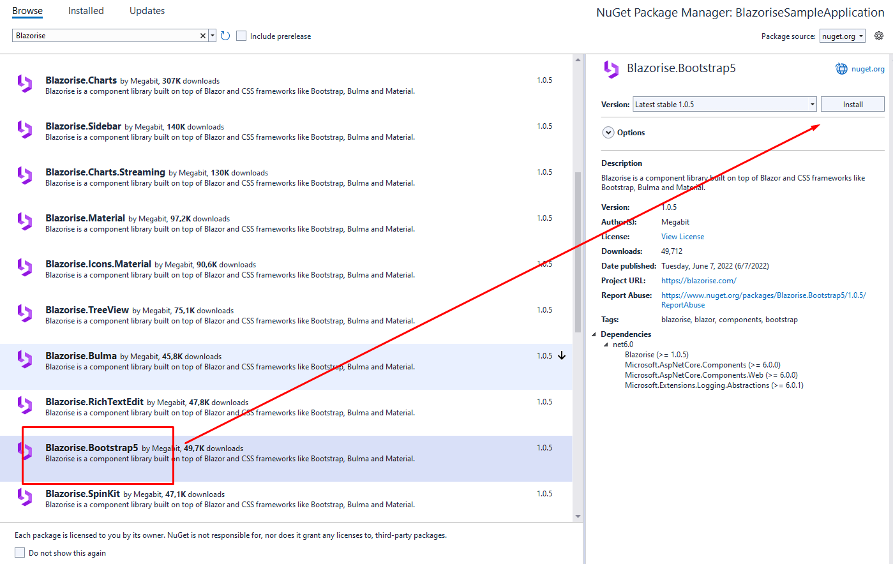Screen dimensions: 893x564
Task: Click the Blazorise.Charts package icon
Action: 24,84
